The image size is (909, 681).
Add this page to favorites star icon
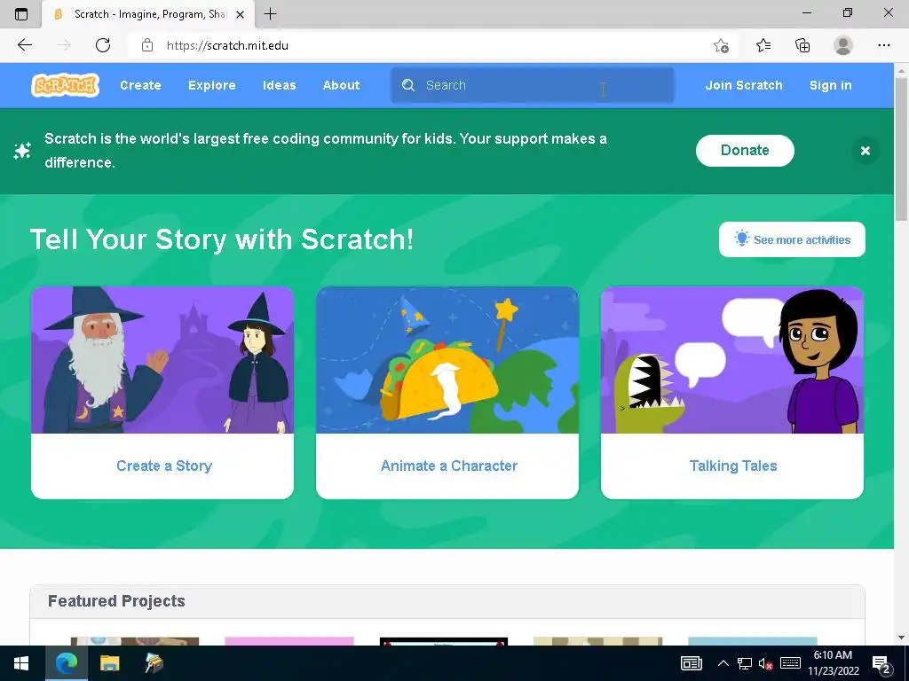click(721, 45)
